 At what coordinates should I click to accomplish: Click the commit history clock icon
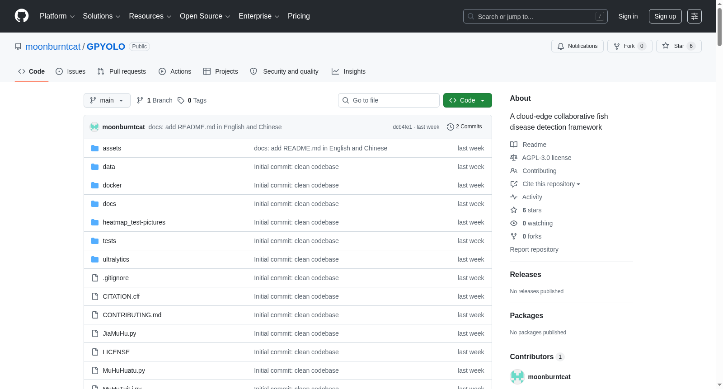coord(450,127)
